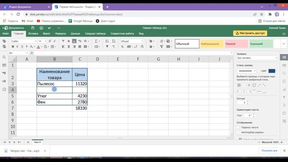The height and width of the screenshot is (162, 288).
Task: Click Показать все in downloads bar
Action: point(269,151)
